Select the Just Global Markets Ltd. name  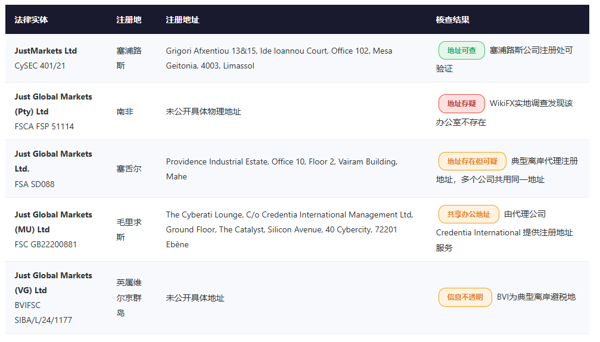pyautogui.click(x=53, y=161)
